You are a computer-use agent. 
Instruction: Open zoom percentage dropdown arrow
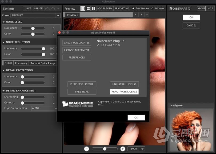click(x=142, y=149)
